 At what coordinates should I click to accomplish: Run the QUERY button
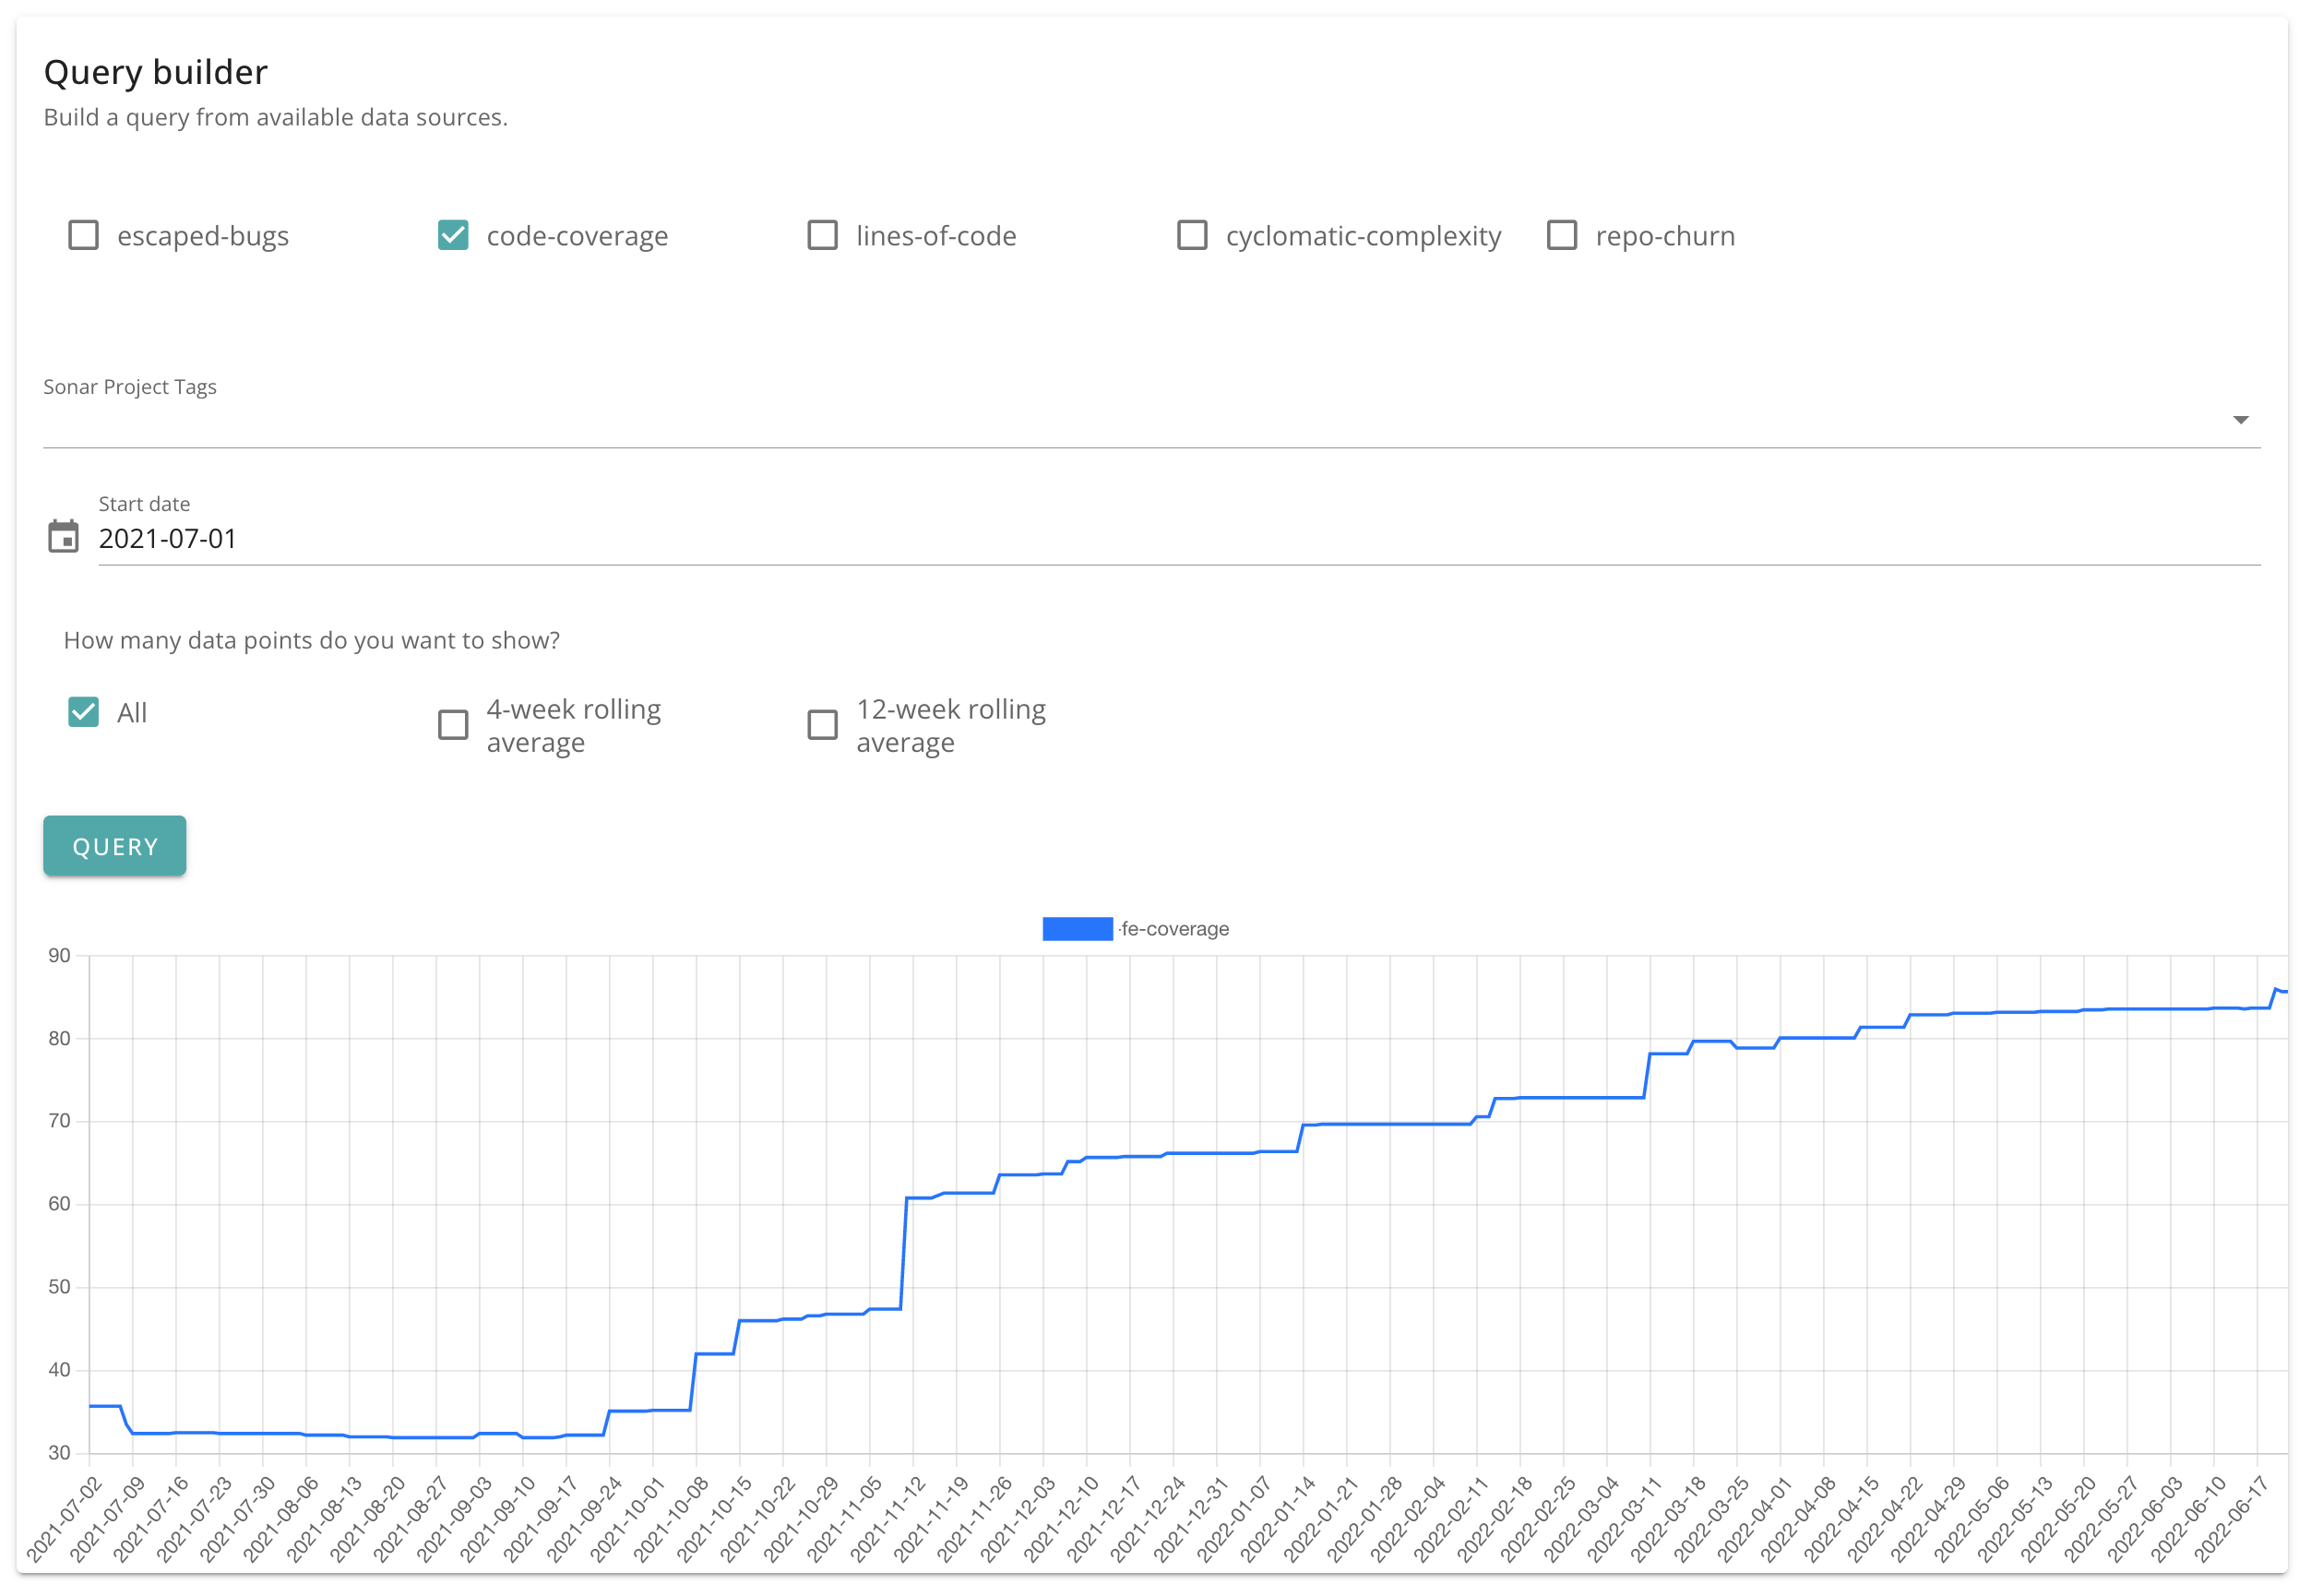[114, 847]
